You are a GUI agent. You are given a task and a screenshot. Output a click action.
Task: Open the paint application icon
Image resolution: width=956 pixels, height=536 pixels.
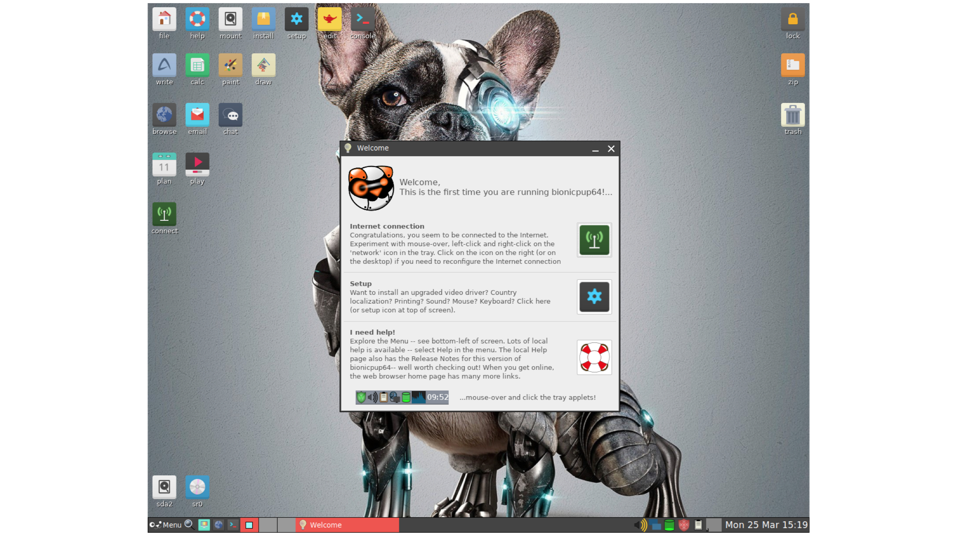click(x=230, y=65)
